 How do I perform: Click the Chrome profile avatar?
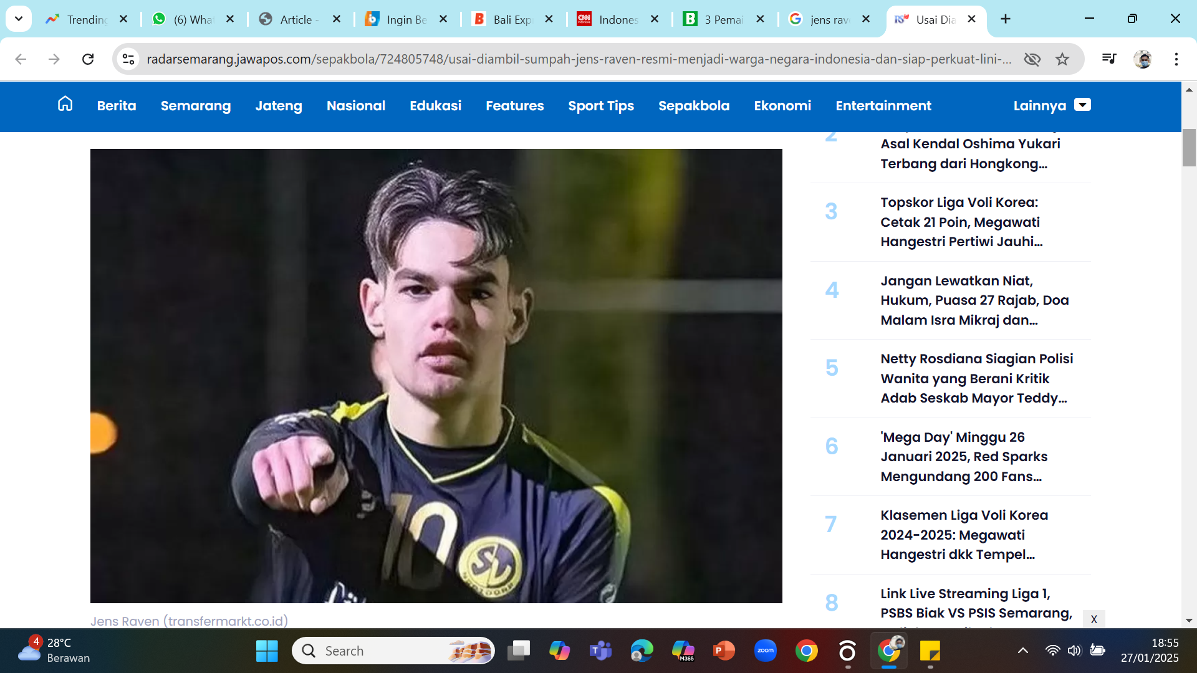1143,59
